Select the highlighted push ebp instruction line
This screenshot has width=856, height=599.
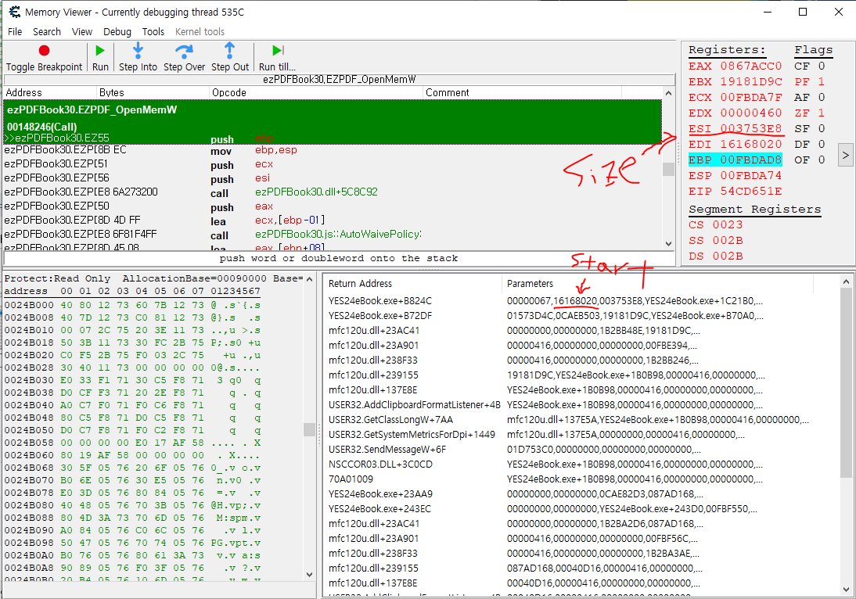point(333,138)
